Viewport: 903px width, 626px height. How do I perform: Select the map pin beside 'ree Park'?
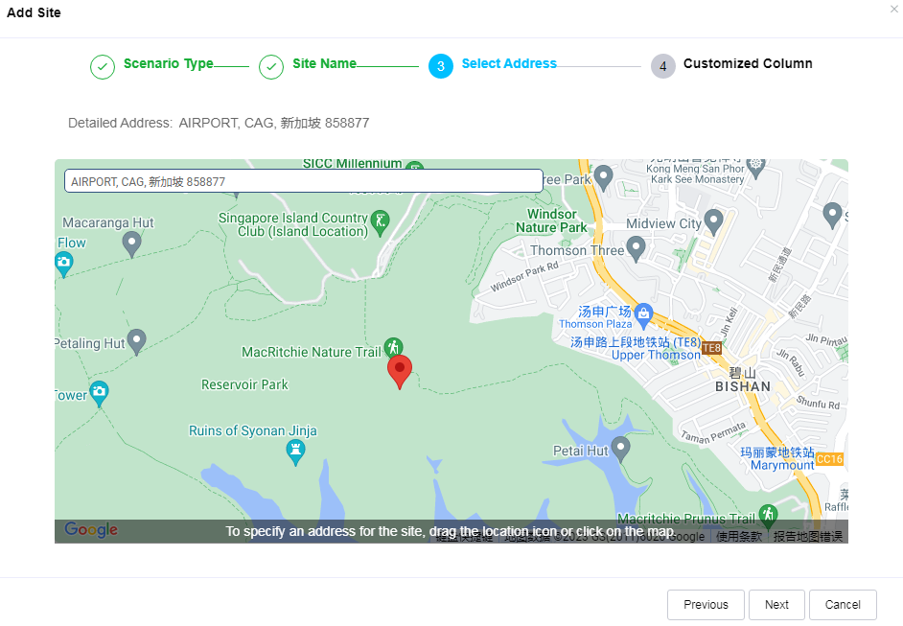coord(603,177)
